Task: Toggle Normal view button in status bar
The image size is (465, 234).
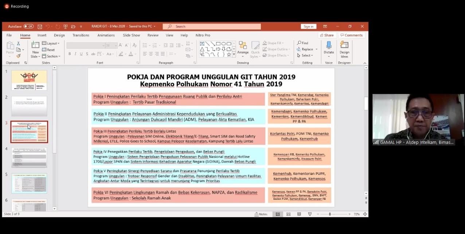Action: [x=277, y=214]
